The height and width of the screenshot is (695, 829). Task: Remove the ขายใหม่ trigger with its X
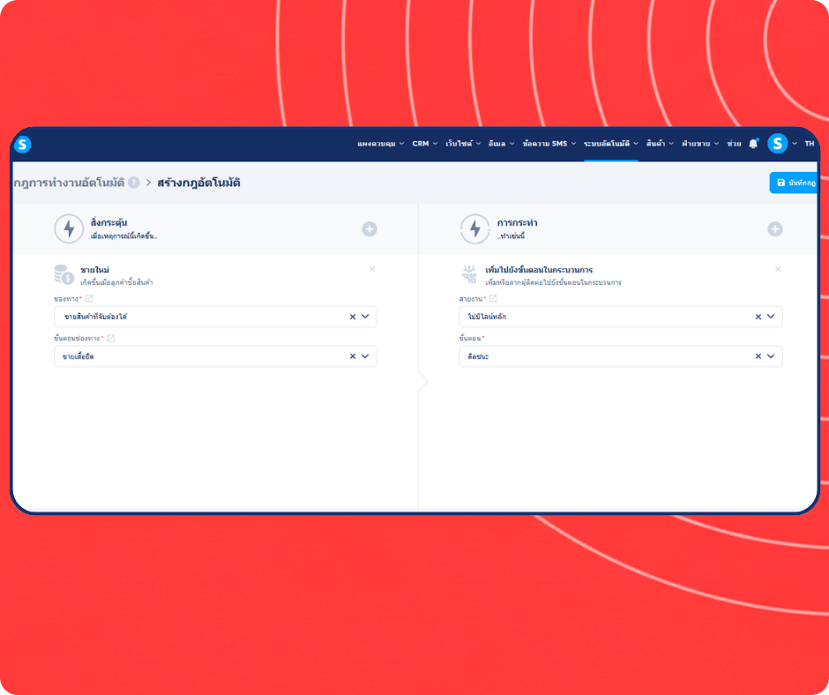[x=372, y=269]
